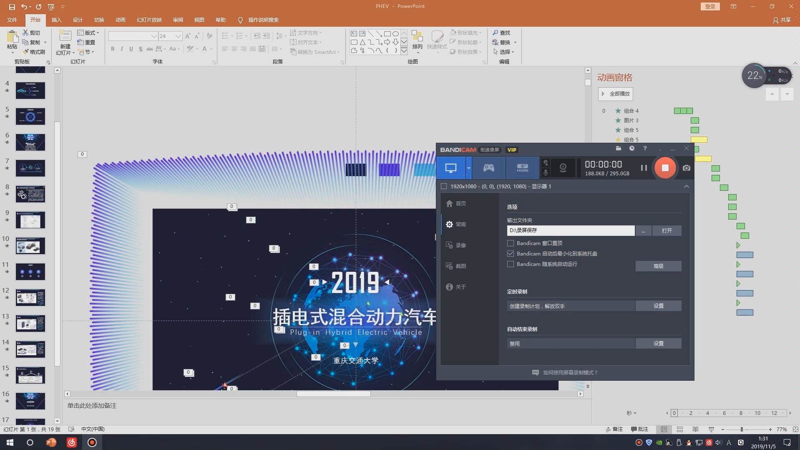Reset slide with 重置 button
The height and width of the screenshot is (450, 800).
coord(86,43)
